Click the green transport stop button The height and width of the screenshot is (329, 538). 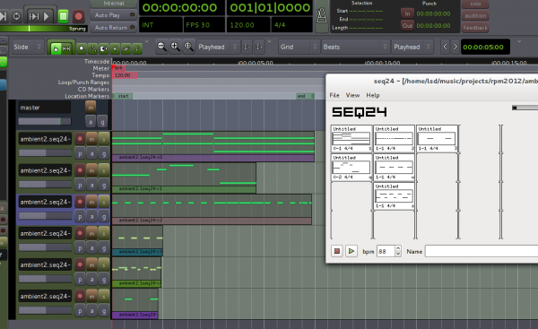(63, 16)
